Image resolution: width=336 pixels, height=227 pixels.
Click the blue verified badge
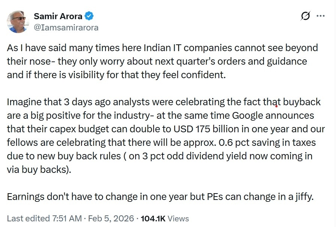point(89,16)
